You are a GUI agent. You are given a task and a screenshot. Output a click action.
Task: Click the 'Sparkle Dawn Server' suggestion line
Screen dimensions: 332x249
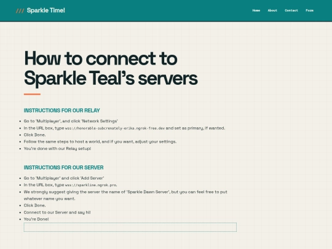[125, 196]
